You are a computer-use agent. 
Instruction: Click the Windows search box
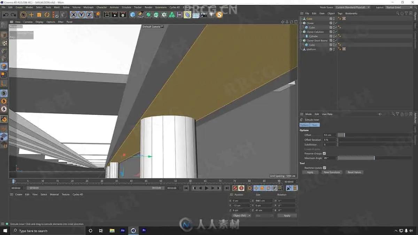(47, 231)
